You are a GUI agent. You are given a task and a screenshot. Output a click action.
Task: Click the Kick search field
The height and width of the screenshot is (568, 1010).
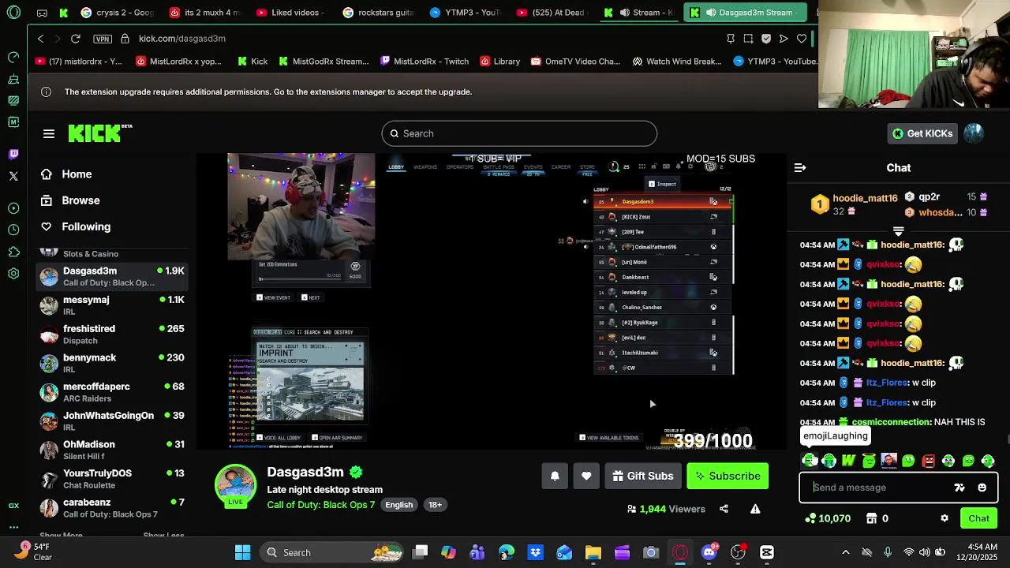point(519,133)
